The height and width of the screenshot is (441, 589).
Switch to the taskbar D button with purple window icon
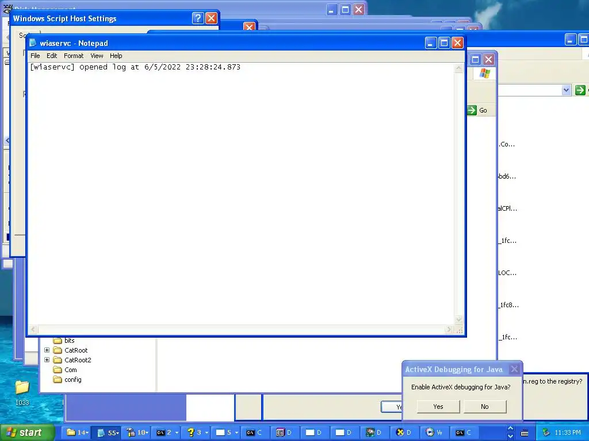click(x=284, y=433)
